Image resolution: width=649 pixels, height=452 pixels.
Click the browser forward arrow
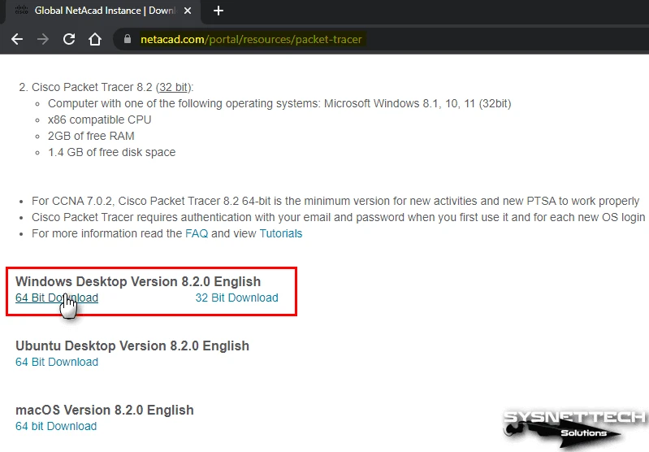pos(42,39)
